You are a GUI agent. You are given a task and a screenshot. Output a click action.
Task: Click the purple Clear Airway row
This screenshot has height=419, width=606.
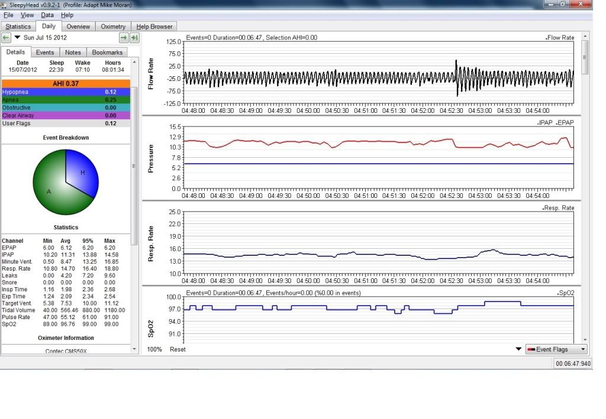point(66,115)
